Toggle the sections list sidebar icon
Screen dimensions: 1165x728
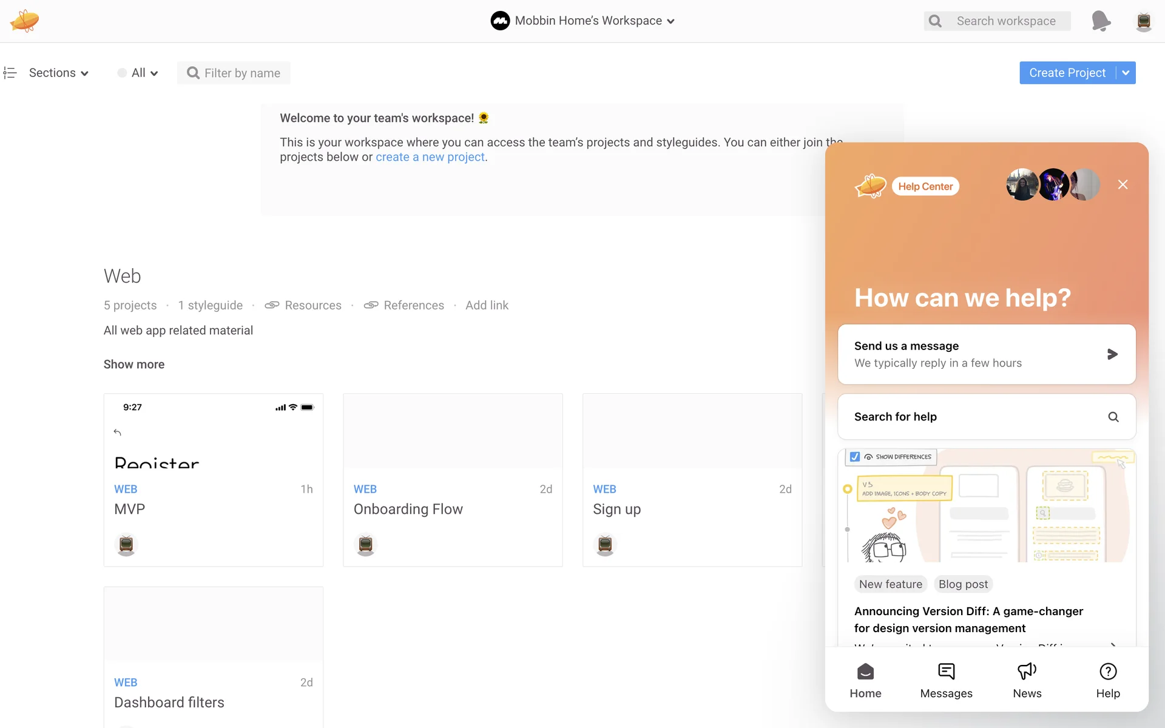point(10,73)
